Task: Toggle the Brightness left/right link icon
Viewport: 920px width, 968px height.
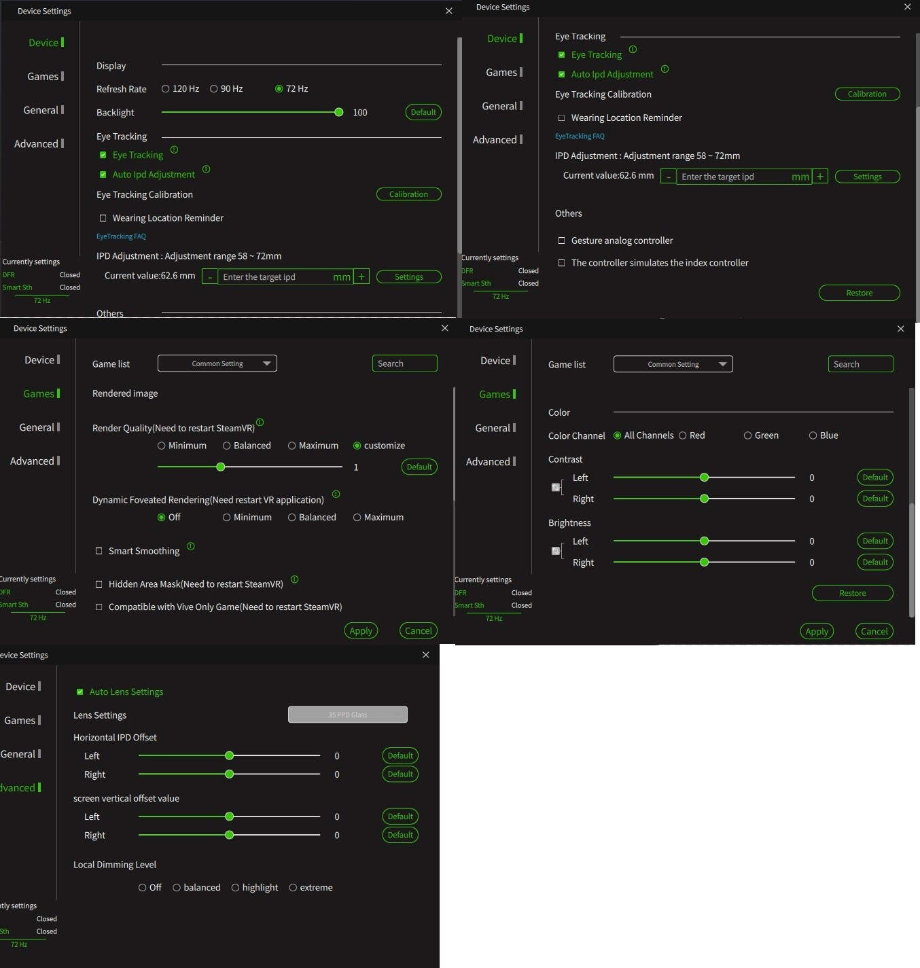Action: (x=556, y=551)
